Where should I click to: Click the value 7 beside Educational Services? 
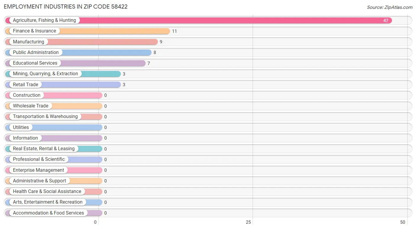(x=149, y=63)
